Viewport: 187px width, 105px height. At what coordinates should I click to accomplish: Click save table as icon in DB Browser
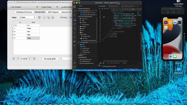(48, 17)
